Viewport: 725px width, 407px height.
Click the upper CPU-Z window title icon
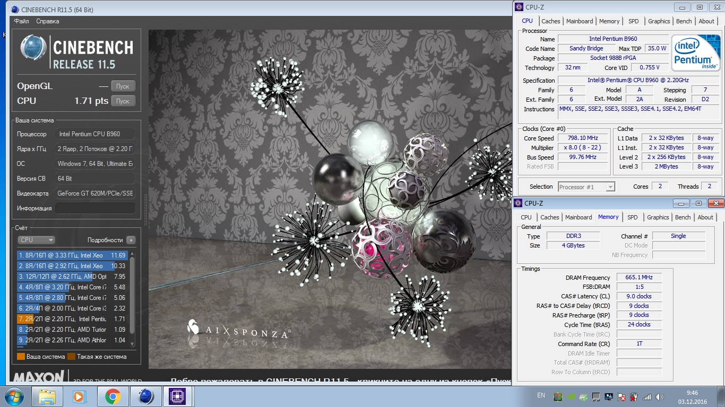tap(519, 7)
